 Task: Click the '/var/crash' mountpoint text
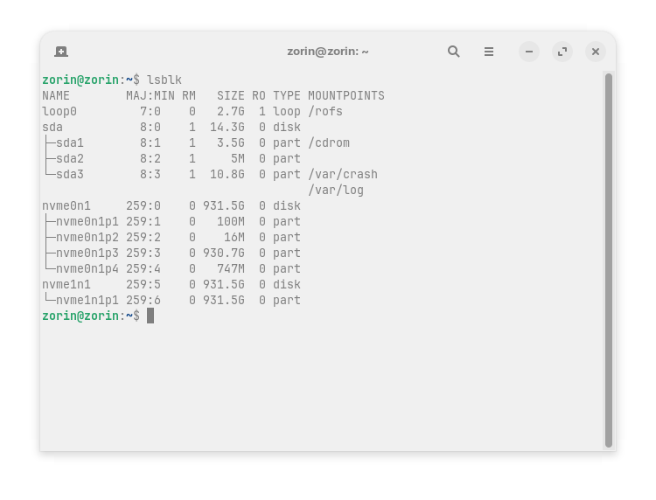pos(343,174)
